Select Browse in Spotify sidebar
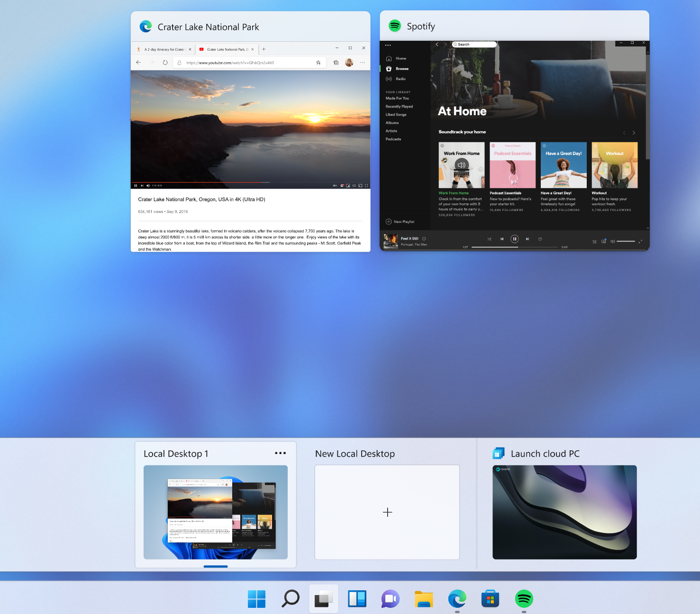This screenshot has height=614, width=700. 397,69
